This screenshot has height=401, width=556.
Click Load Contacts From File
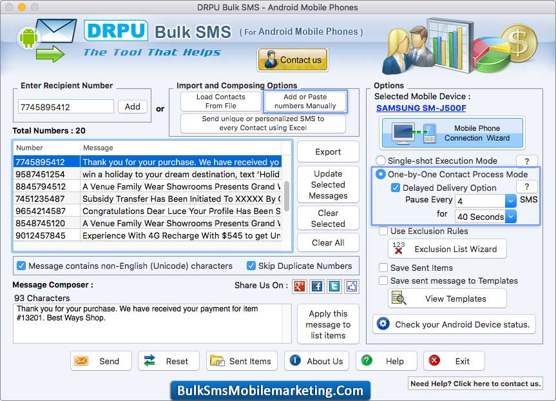[220, 101]
